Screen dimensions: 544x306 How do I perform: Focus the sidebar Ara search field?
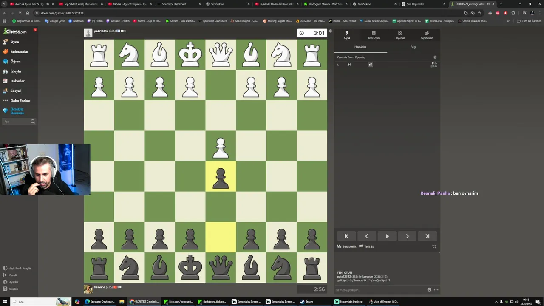19,122
